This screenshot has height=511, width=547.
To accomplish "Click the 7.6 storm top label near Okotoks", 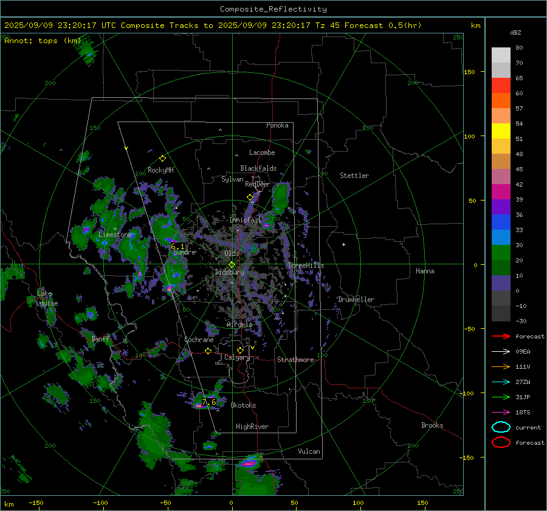I will 209,402.
